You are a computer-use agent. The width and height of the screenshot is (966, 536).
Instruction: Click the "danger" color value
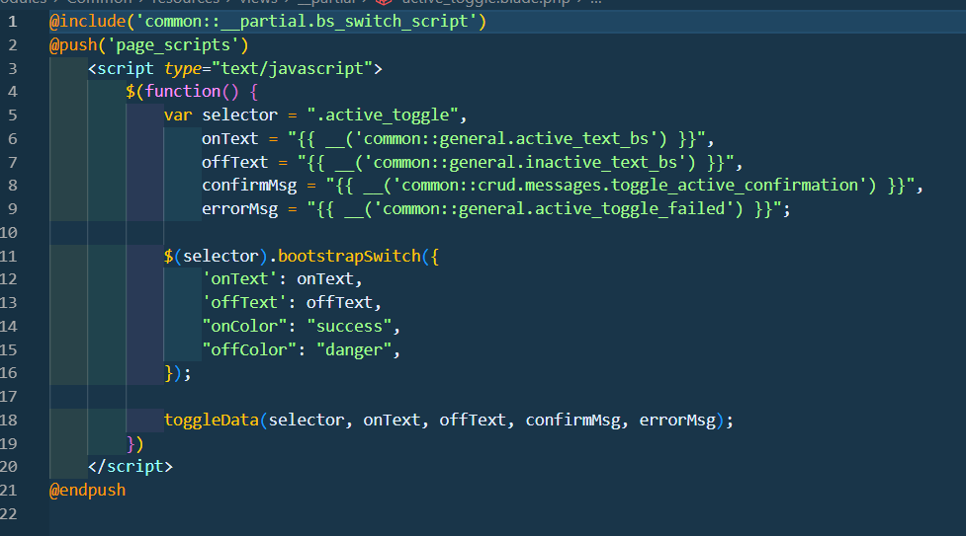(354, 349)
